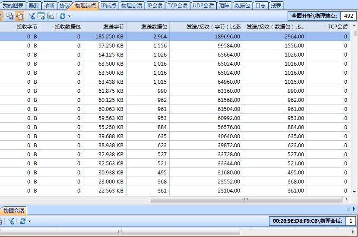Click the add filter funnel icon in top toolbar

(32, 16)
